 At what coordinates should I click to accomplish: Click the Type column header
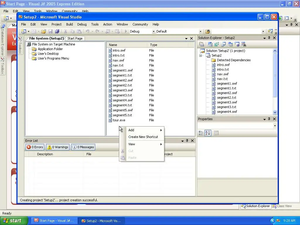pos(168,45)
